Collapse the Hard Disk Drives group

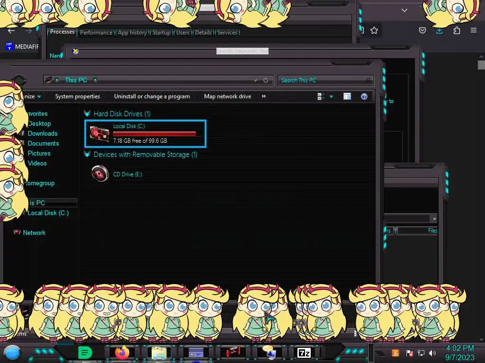87,113
